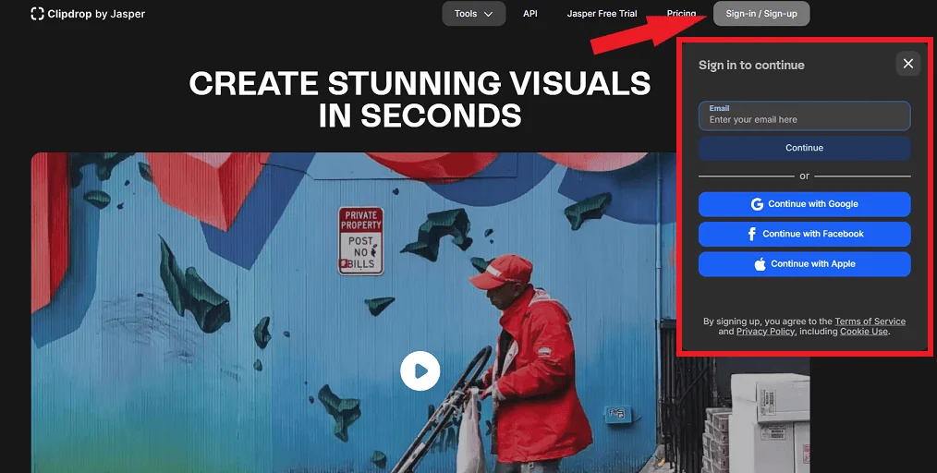Screen dimensions: 937x473
Task: Play the hero video
Action: click(420, 370)
